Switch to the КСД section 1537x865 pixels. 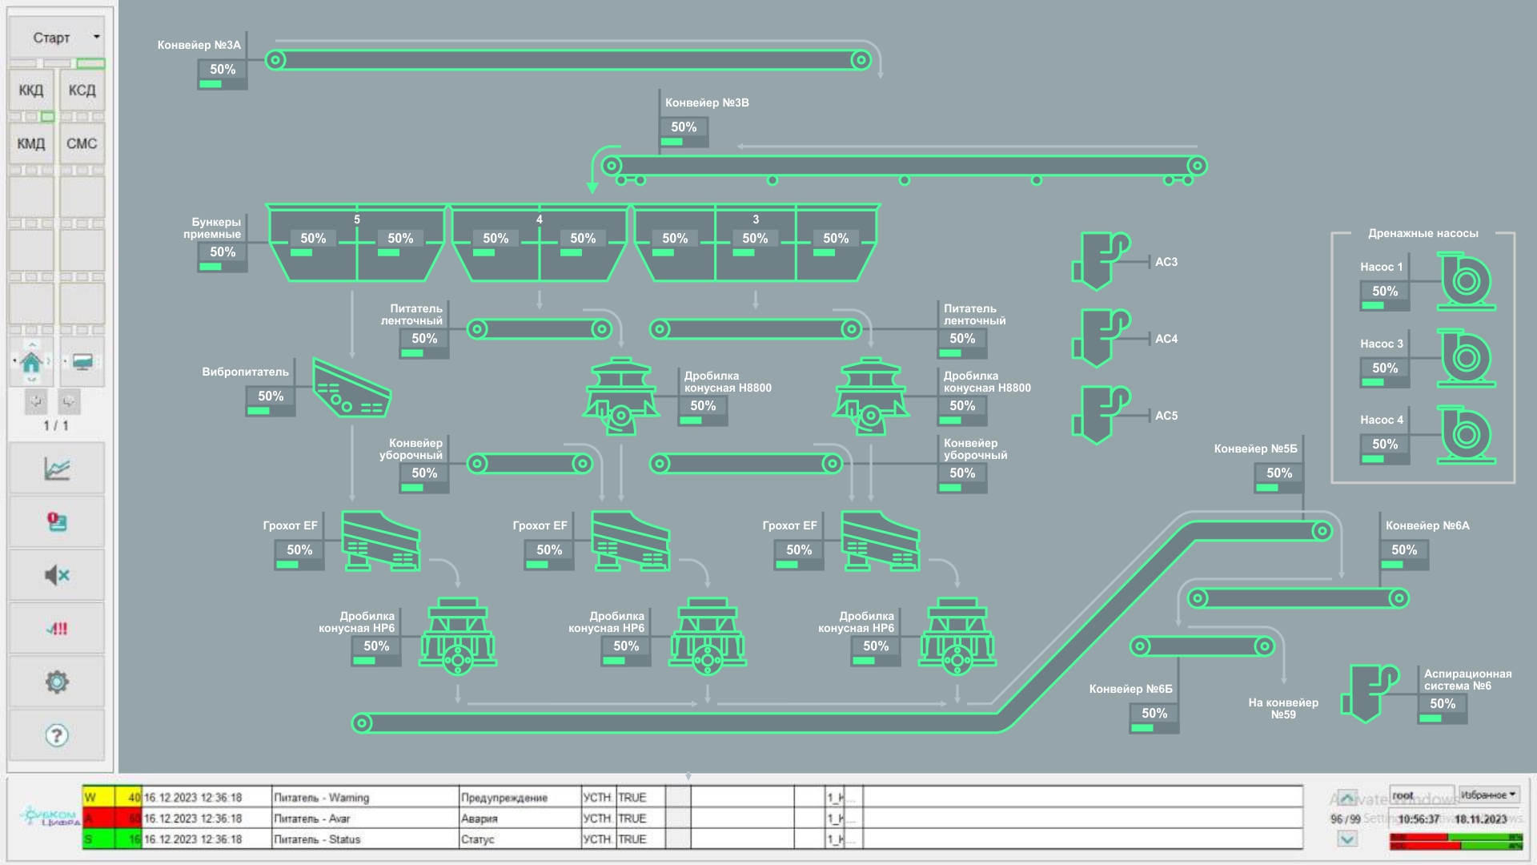[x=82, y=91]
